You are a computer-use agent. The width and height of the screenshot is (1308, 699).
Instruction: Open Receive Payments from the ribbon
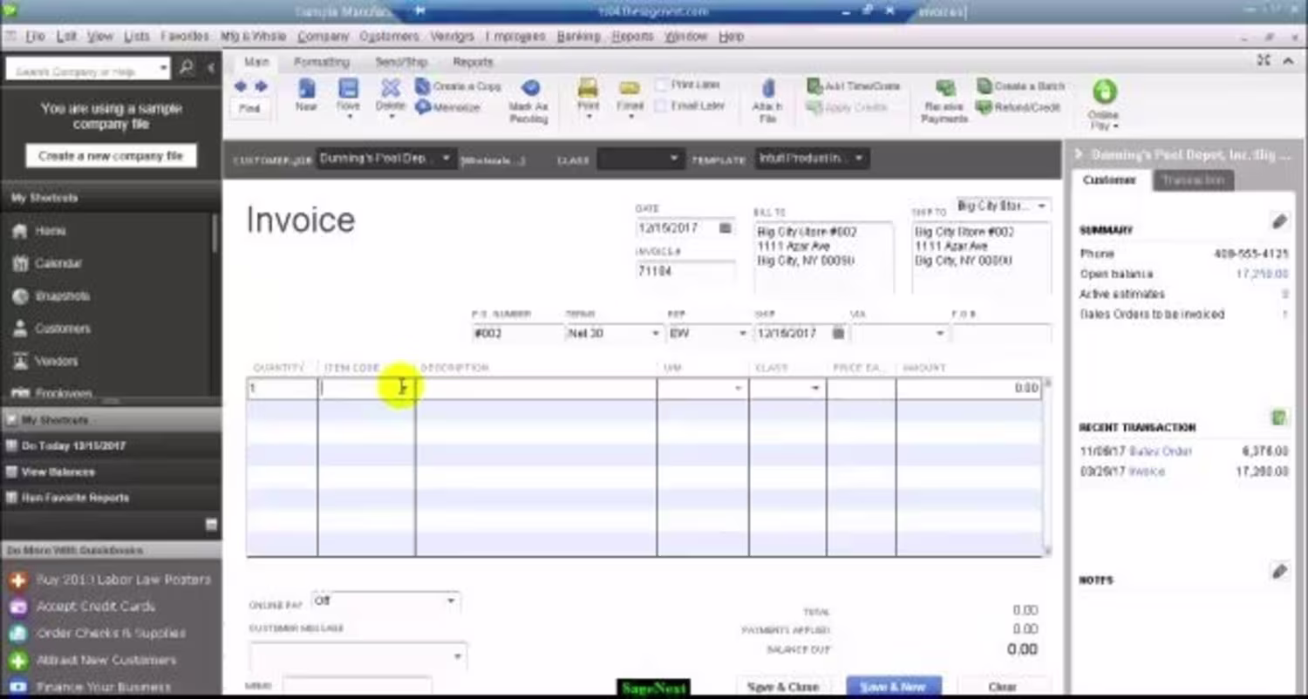(x=944, y=100)
